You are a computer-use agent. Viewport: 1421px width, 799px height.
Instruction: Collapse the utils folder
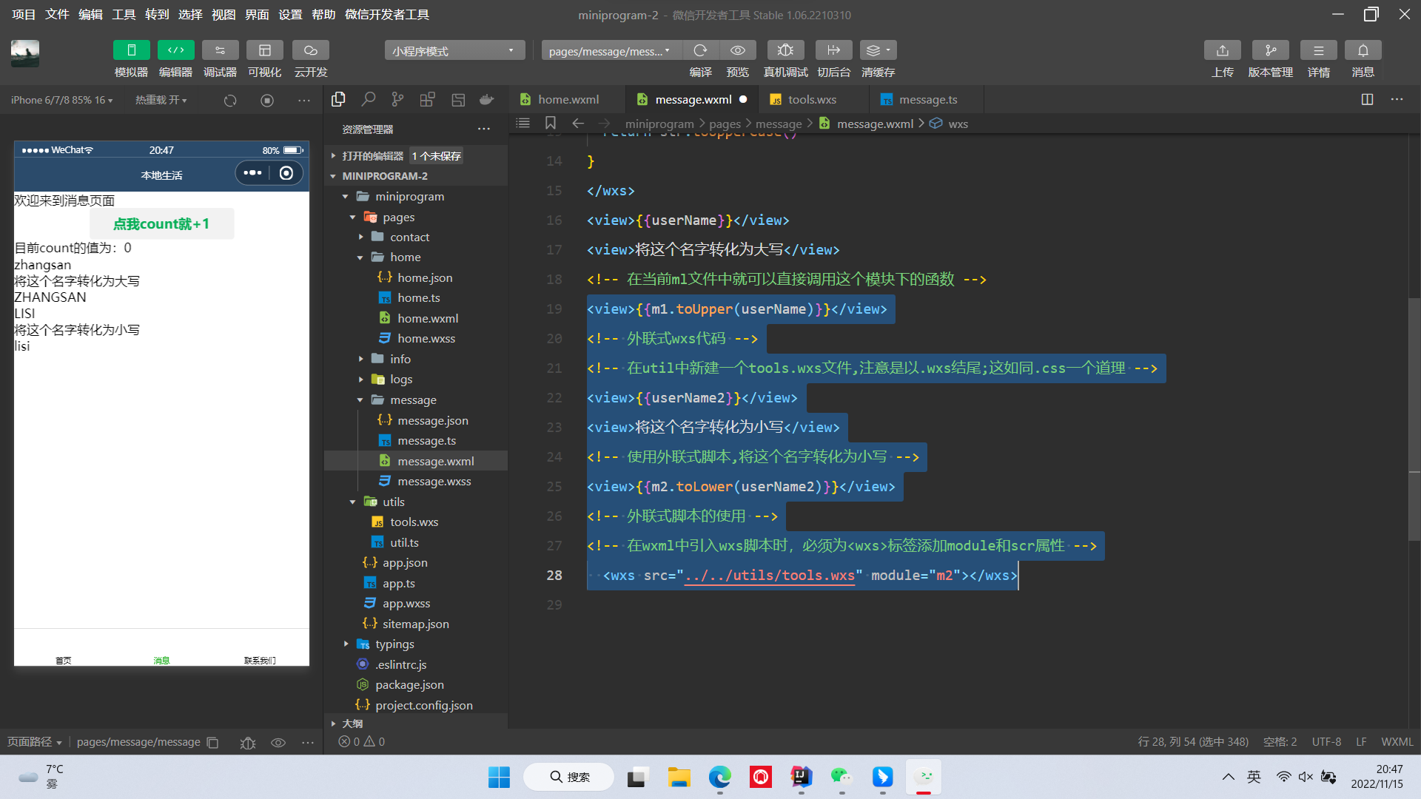[393, 502]
